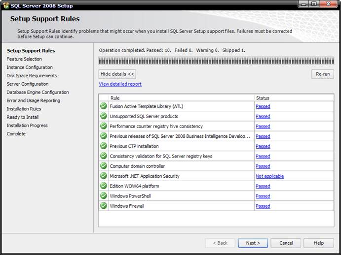The width and height of the screenshot is (341, 255).
Task: Collapse details with Hide details button
Action: coord(117,74)
